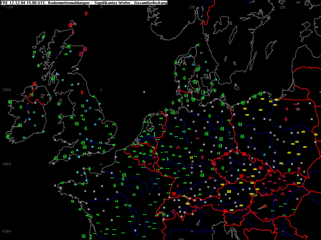This screenshot has width=321, height=240.
Task: Click the yellow infinity haze symbol in Switzerland
Action: pyautogui.click(x=187, y=203)
